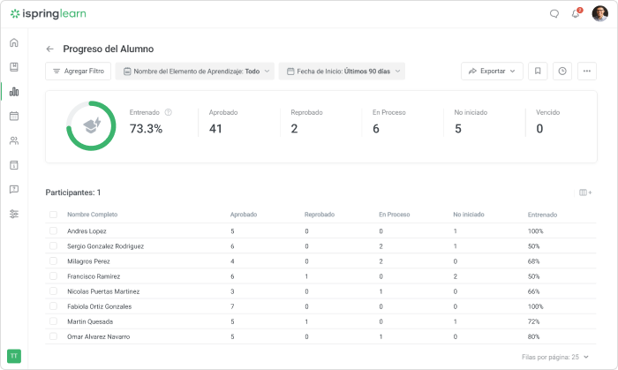The image size is (618, 370).
Task: Click the circular training progress ring
Action: [91, 125]
